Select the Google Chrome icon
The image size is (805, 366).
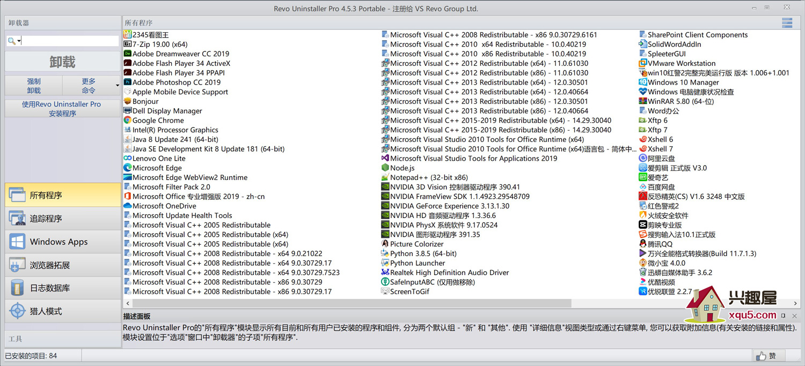[x=128, y=120]
